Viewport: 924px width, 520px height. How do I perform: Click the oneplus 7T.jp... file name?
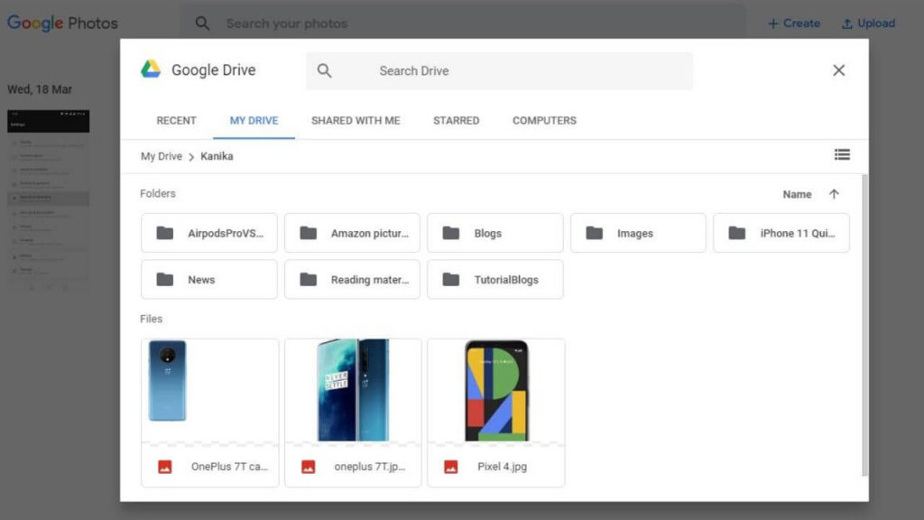[x=369, y=467]
